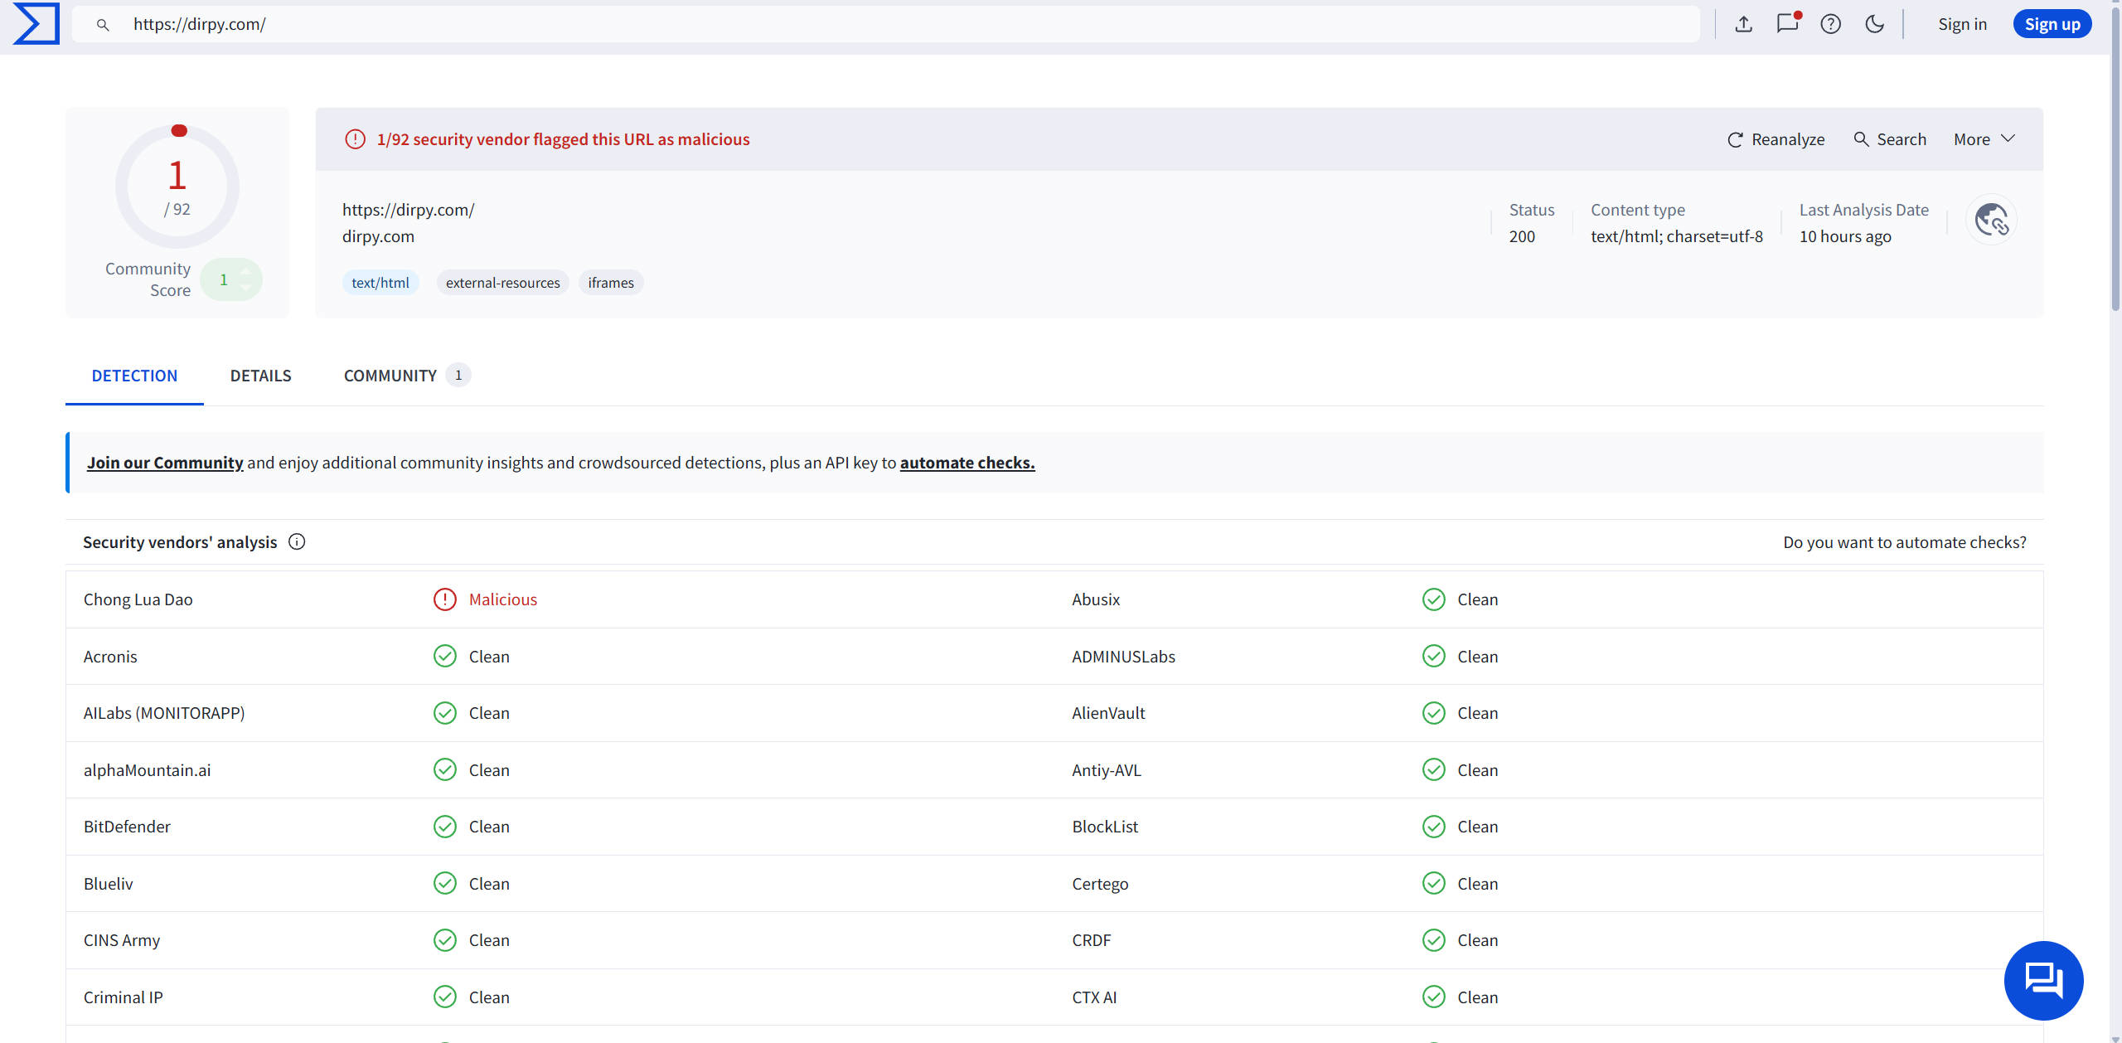Click the 1/92 detection score gauge

tap(177, 187)
